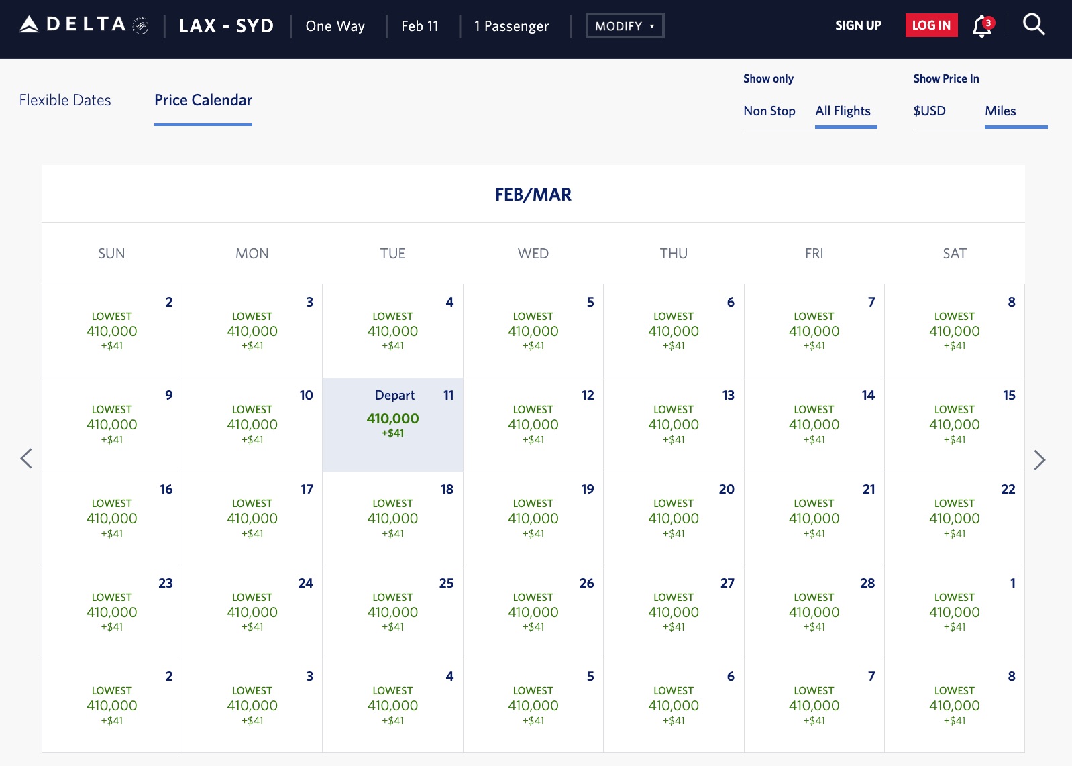Choose the February 23 fare cell
Viewport: 1072px width, 766px height.
tap(112, 612)
